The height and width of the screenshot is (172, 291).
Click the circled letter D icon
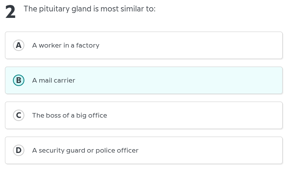pos(18,150)
